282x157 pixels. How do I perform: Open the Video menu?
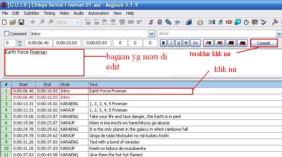click(64, 13)
